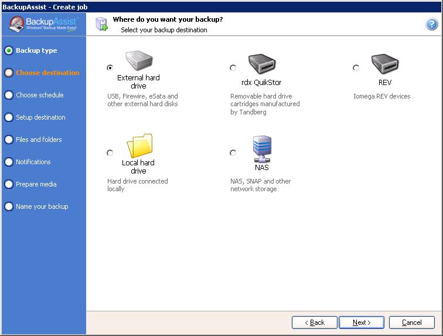
Task: Click the Next button
Action: pos(362,323)
